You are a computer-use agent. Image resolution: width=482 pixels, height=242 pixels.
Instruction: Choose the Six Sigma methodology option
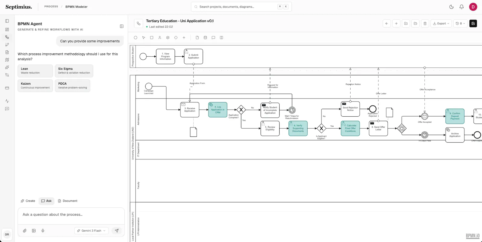click(x=74, y=71)
